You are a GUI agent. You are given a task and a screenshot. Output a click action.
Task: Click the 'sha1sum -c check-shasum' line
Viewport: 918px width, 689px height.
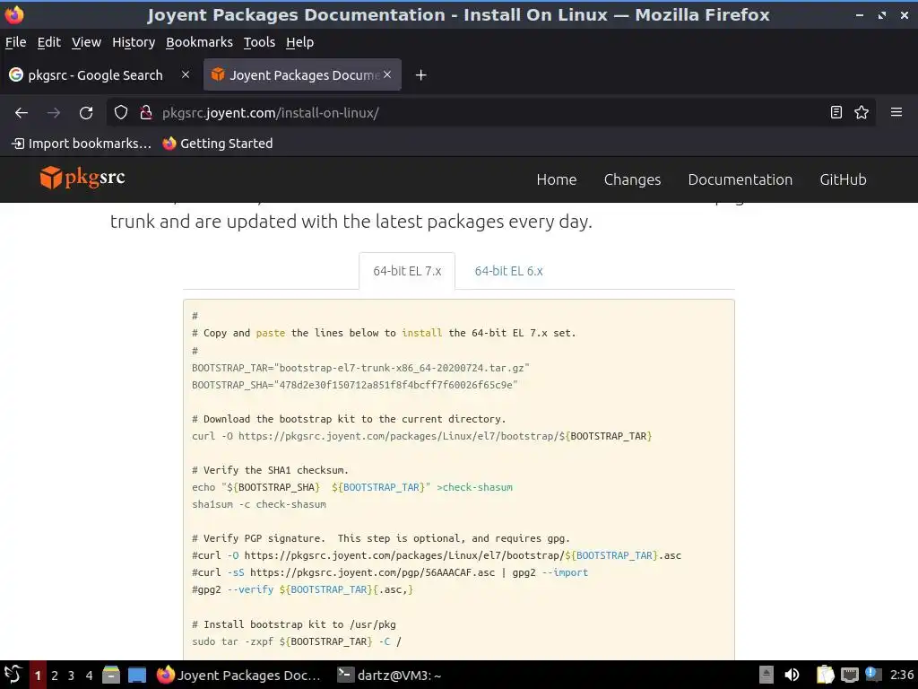[x=259, y=504]
